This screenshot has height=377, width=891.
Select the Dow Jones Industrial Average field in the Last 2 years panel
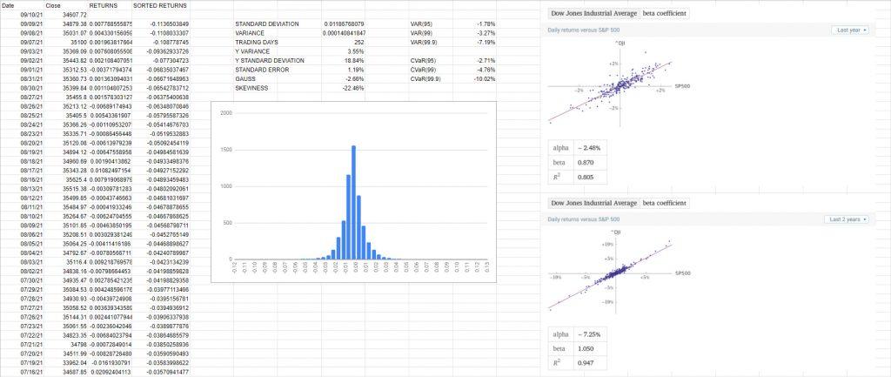593,203
